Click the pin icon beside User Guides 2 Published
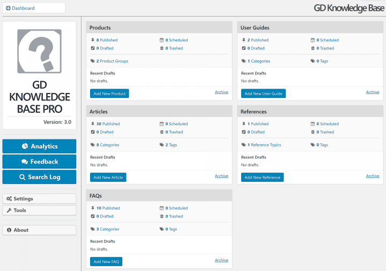The height and width of the screenshot is (271, 386). click(x=244, y=40)
